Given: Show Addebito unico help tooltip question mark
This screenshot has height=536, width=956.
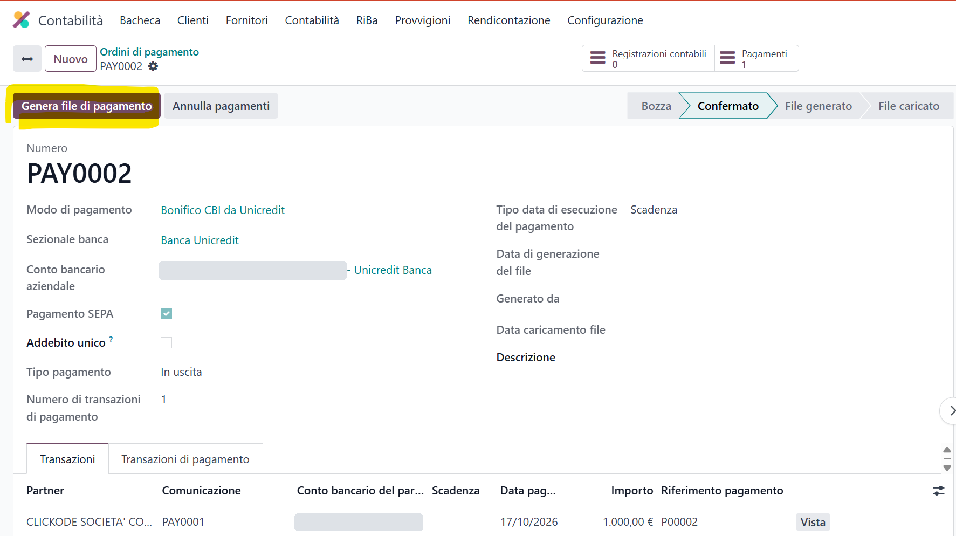Looking at the screenshot, I should pos(111,339).
